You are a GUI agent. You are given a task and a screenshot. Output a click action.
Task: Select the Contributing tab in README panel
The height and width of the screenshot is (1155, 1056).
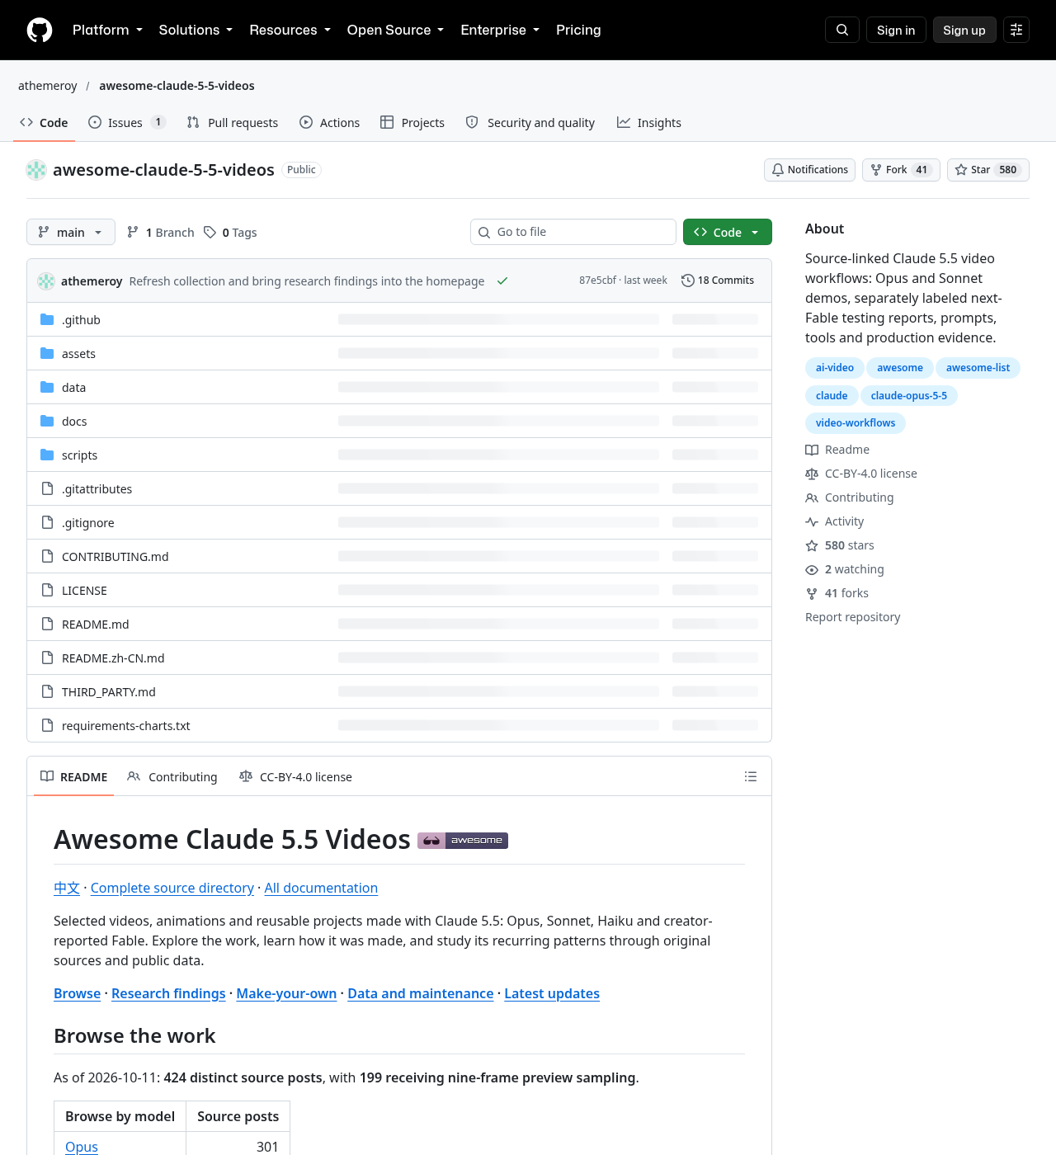pyautogui.click(x=172, y=777)
